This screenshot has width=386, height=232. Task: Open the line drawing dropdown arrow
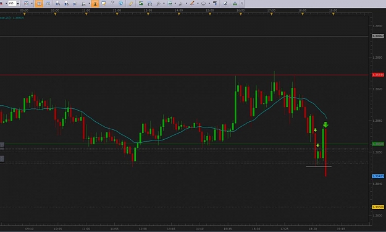198,4
